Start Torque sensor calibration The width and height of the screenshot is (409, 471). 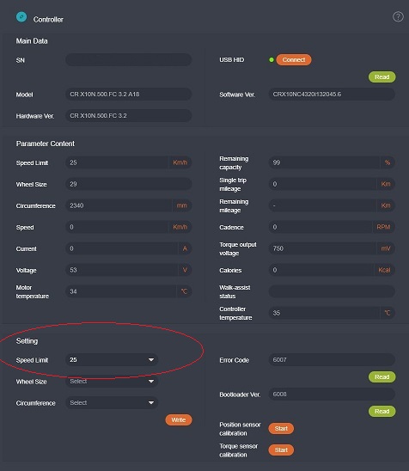(x=281, y=450)
